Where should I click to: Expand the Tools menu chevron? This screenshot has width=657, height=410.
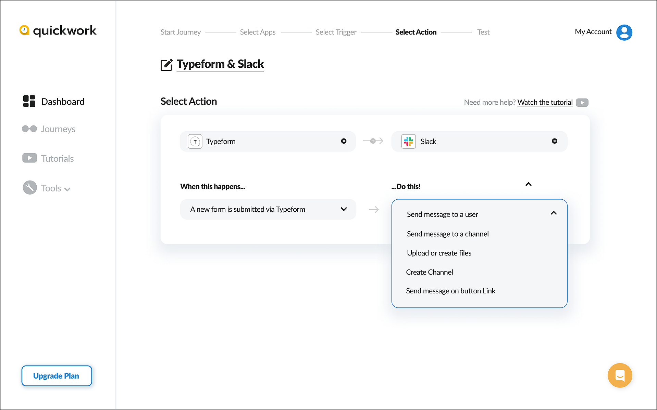pyautogui.click(x=67, y=189)
